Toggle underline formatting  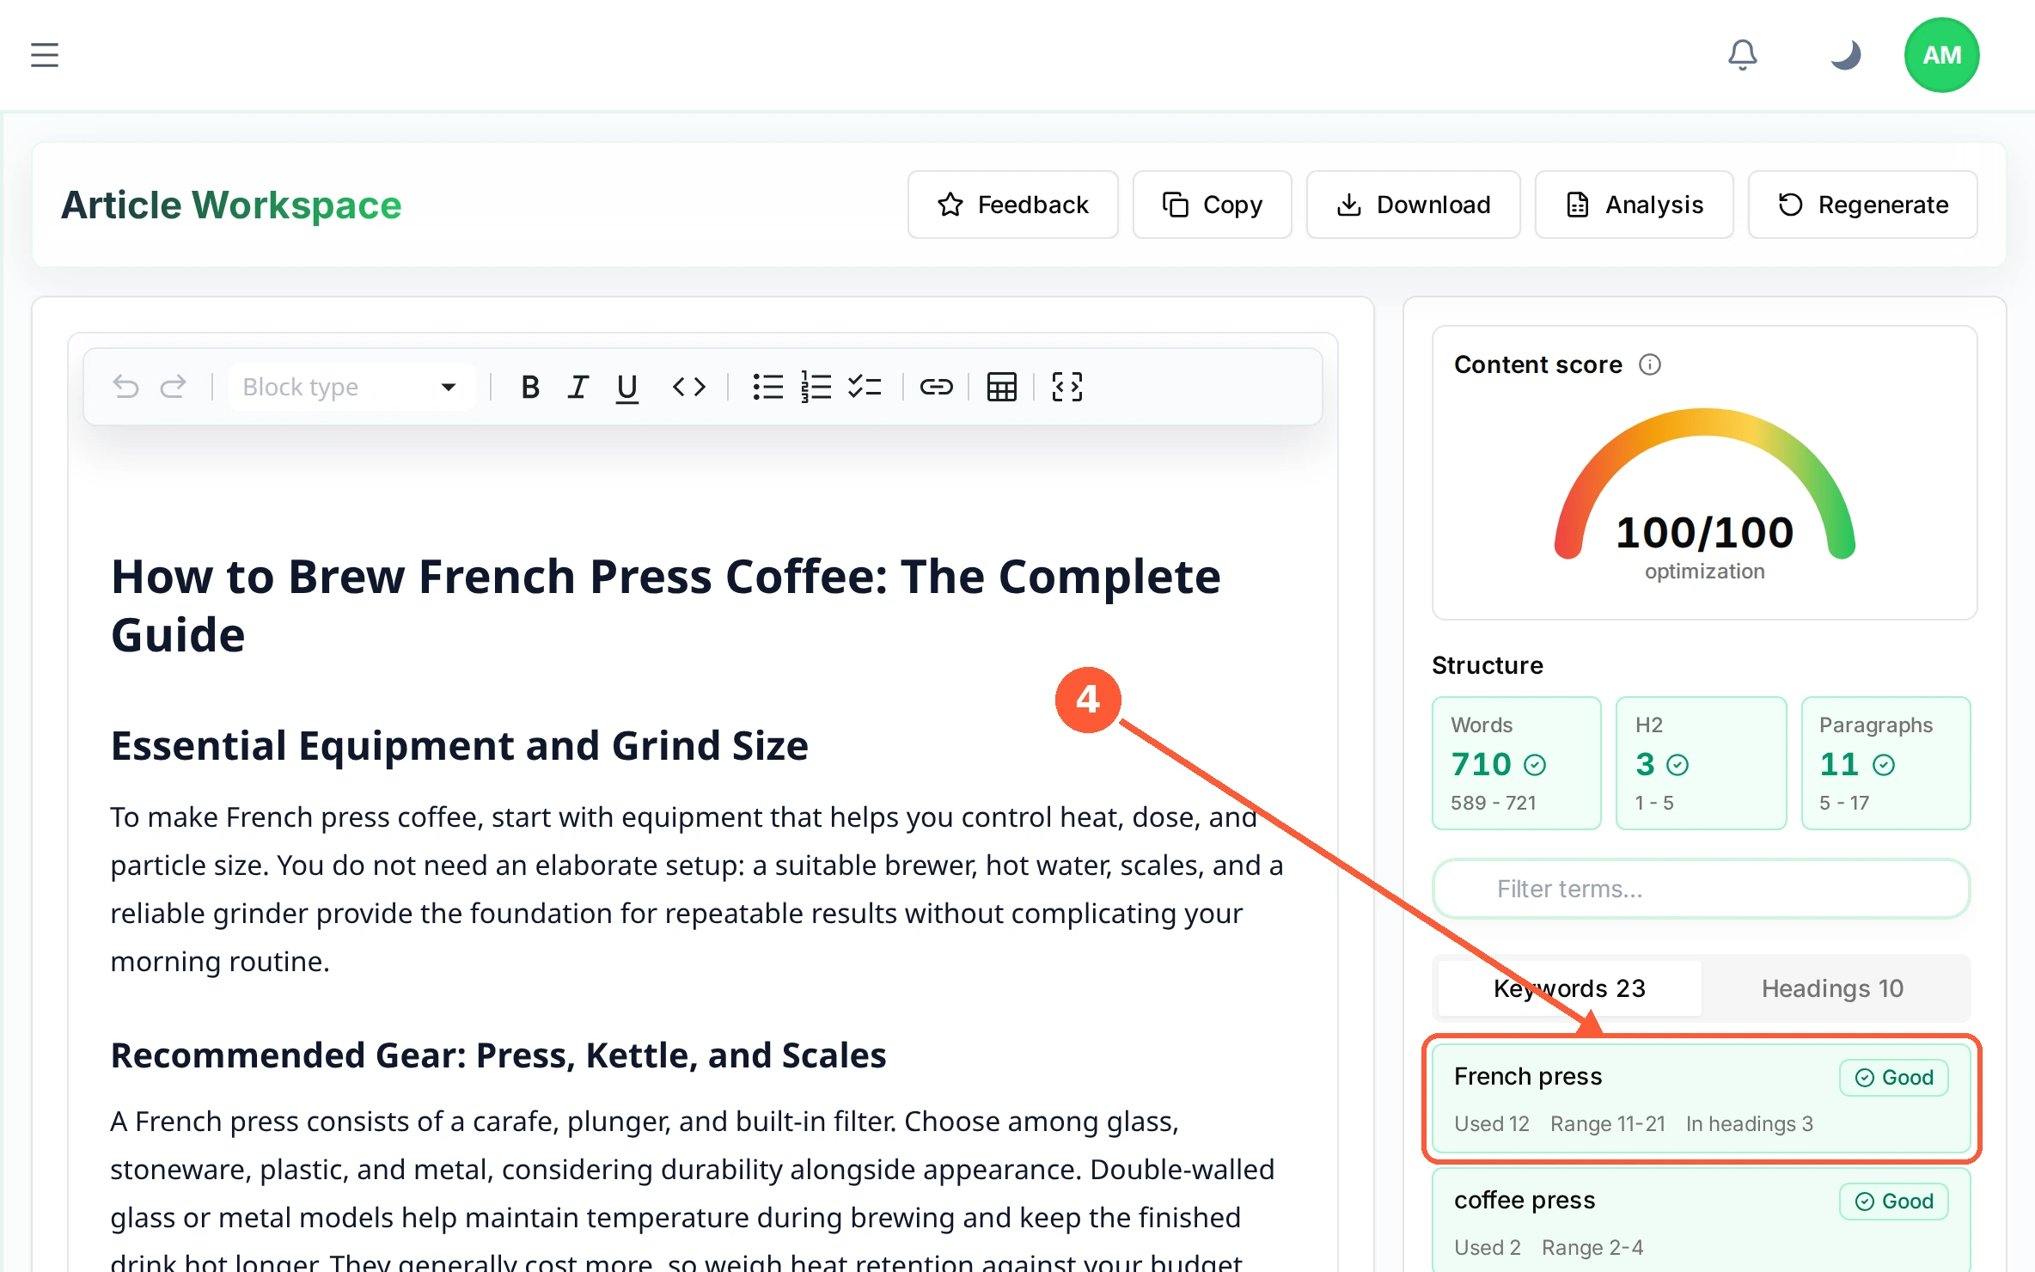pyautogui.click(x=626, y=387)
